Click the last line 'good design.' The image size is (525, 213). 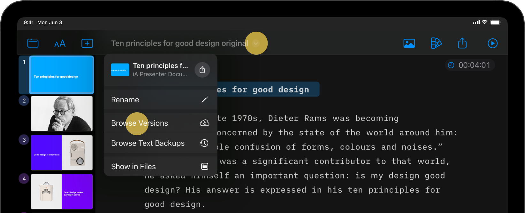[175, 204]
